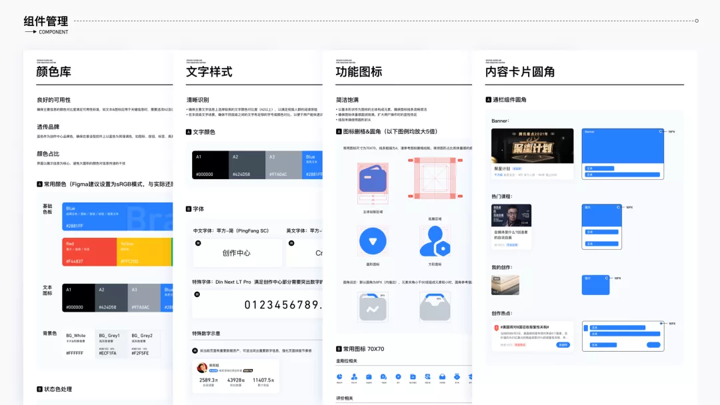This screenshot has height=405, width=720.
Task: Click the grey folder with chart line icon
Action: pos(373,307)
